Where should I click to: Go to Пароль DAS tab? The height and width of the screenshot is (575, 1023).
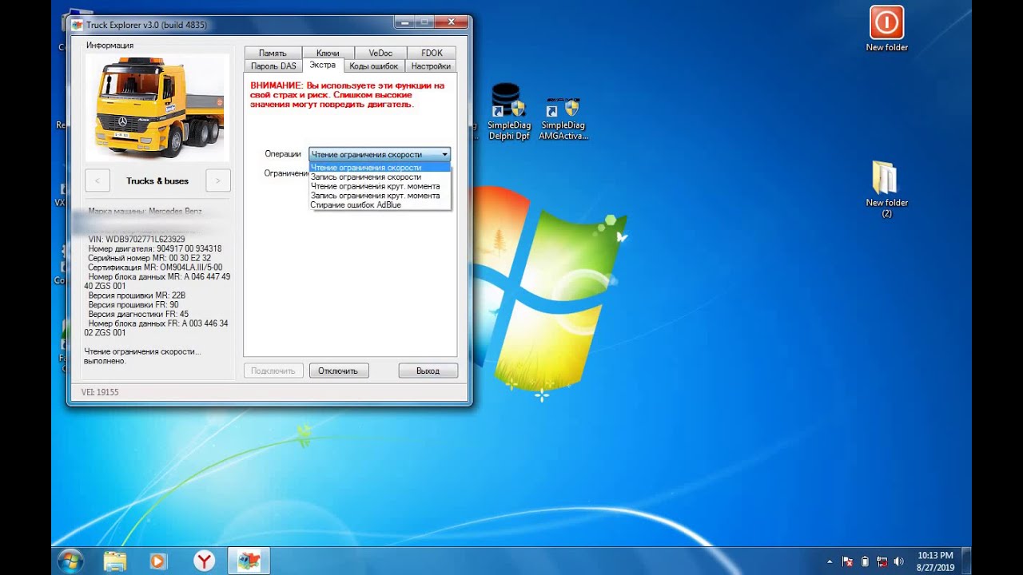273,66
